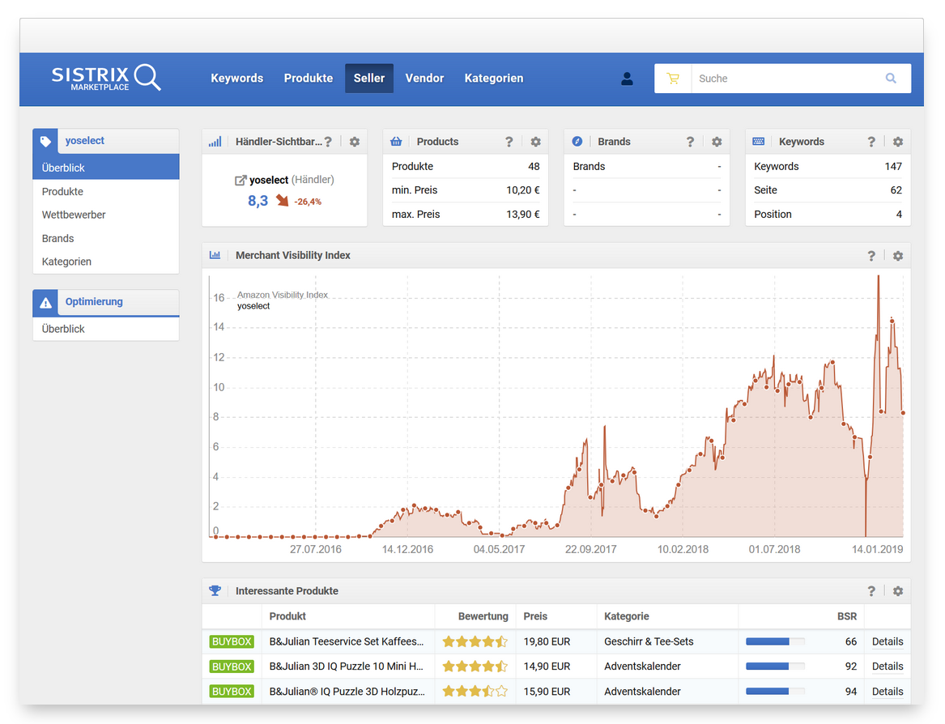
Task: Click the shopping cart icon in search bar
Action: point(673,79)
